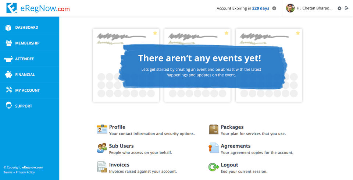
Task: Click the plus icon beside 220 days
Action: [274, 8]
